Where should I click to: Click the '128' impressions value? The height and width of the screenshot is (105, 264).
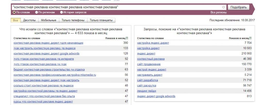pos(126,53)
